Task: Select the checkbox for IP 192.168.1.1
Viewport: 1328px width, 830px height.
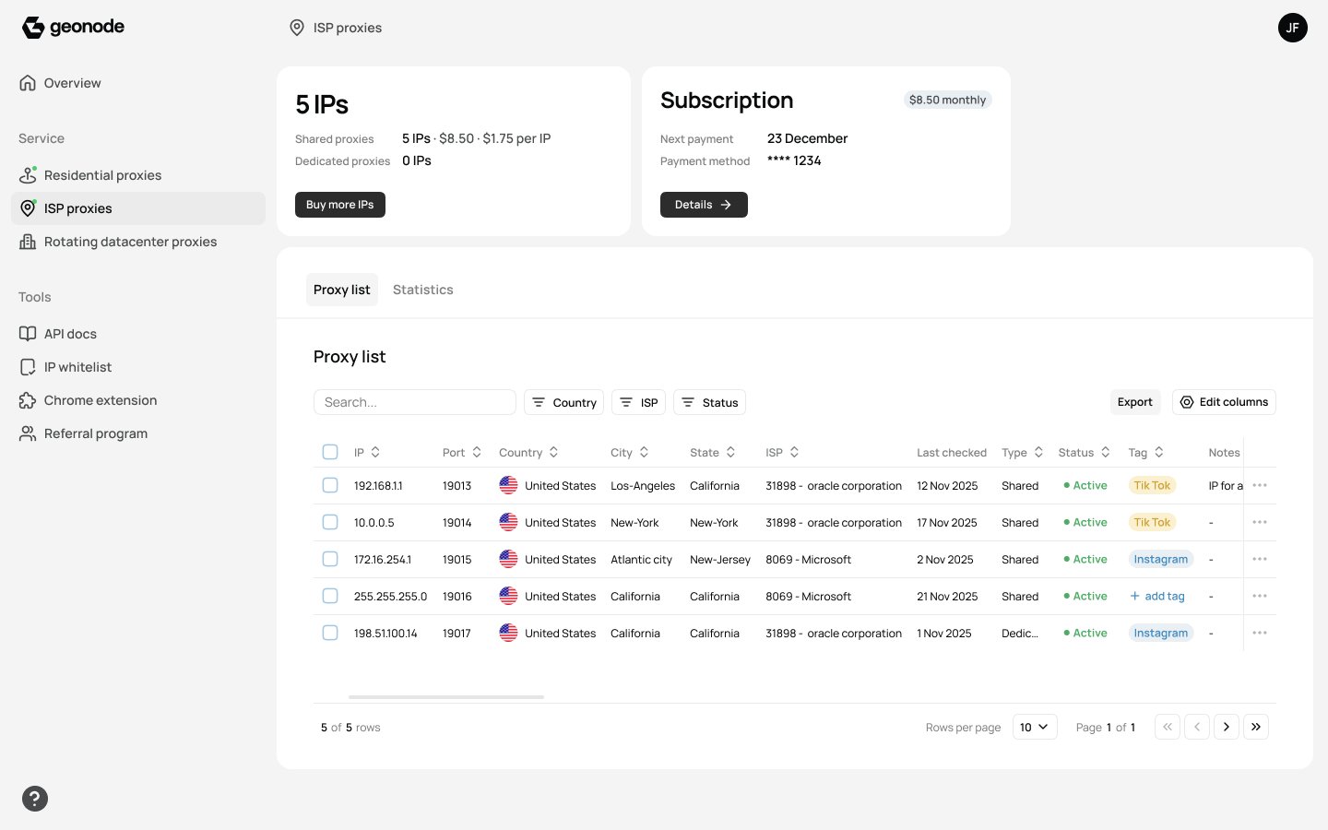Action: pyautogui.click(x=330, y=485)
